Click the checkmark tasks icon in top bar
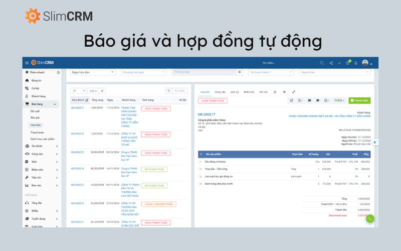The image size is (401, 251). pos(339,63)
